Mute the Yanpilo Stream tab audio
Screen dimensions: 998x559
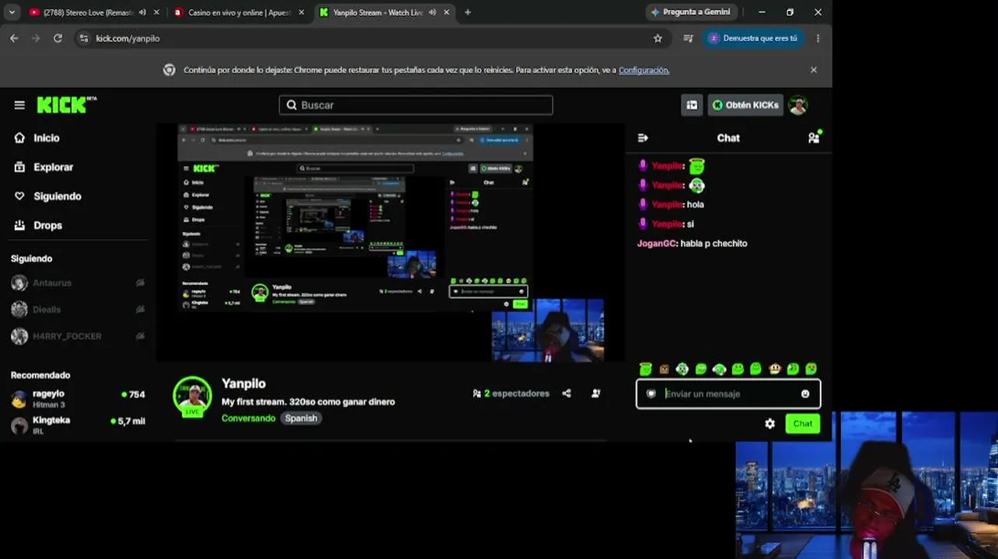click(432, 12)
